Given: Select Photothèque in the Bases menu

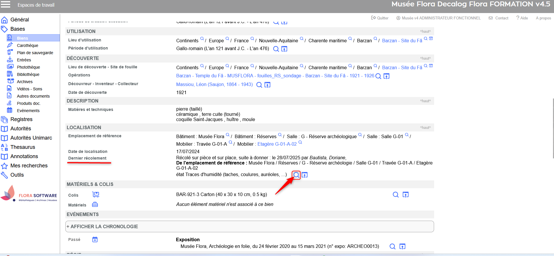Looking at the screenshot, I should 28,67.
